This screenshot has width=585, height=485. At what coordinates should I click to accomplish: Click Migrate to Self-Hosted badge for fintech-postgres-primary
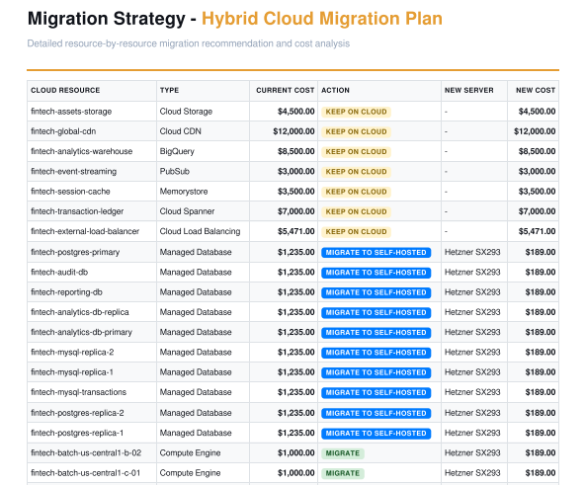coord(376,253)
